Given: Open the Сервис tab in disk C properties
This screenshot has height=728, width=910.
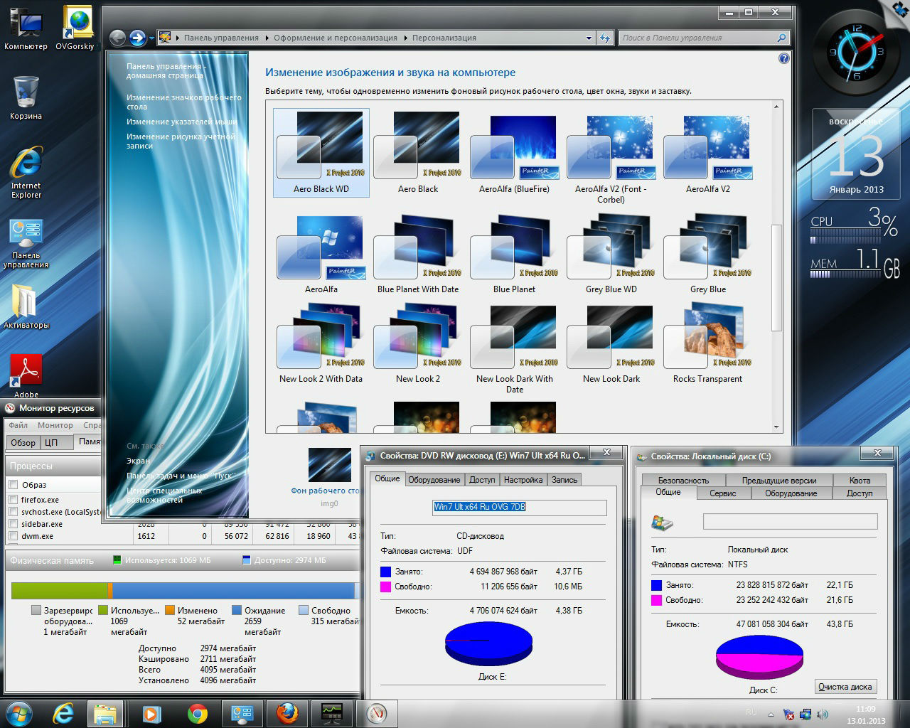Looking at the screenshot, I should 722,493.
